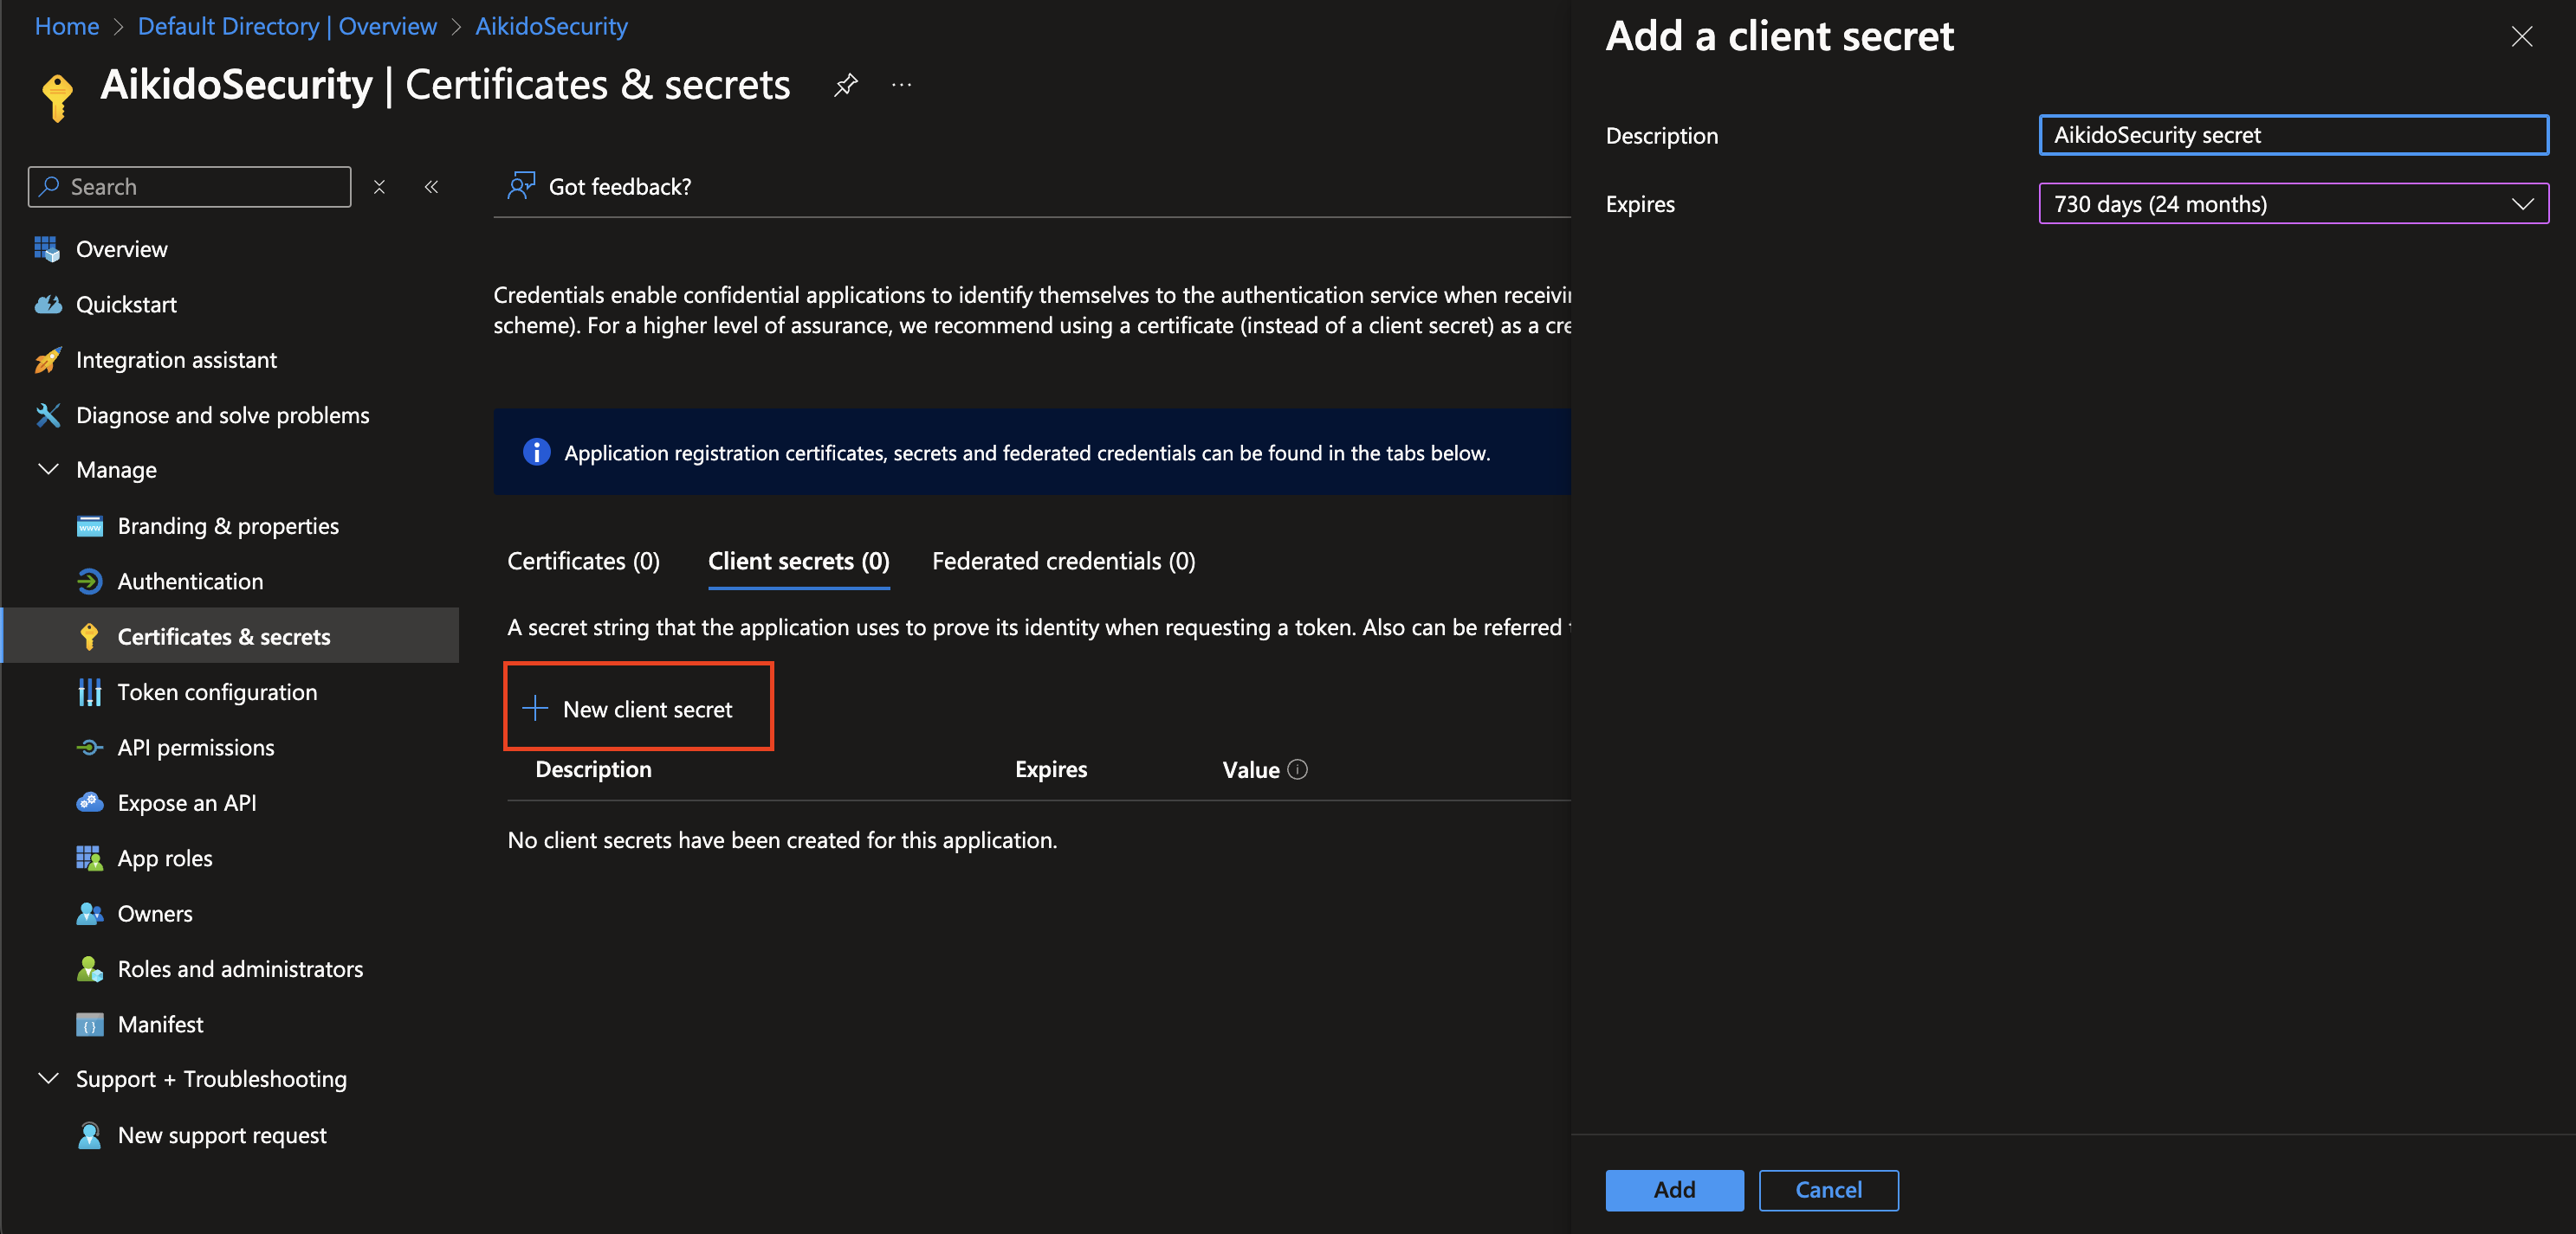Screen dimensions: 2576x1234
Task: Click the Expires column header
Action: click(1051, 769)
